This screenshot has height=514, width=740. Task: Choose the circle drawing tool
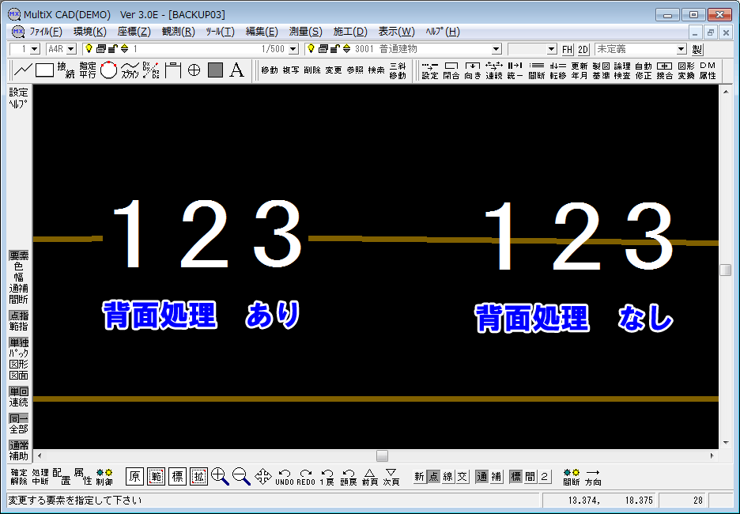point(108,70)
